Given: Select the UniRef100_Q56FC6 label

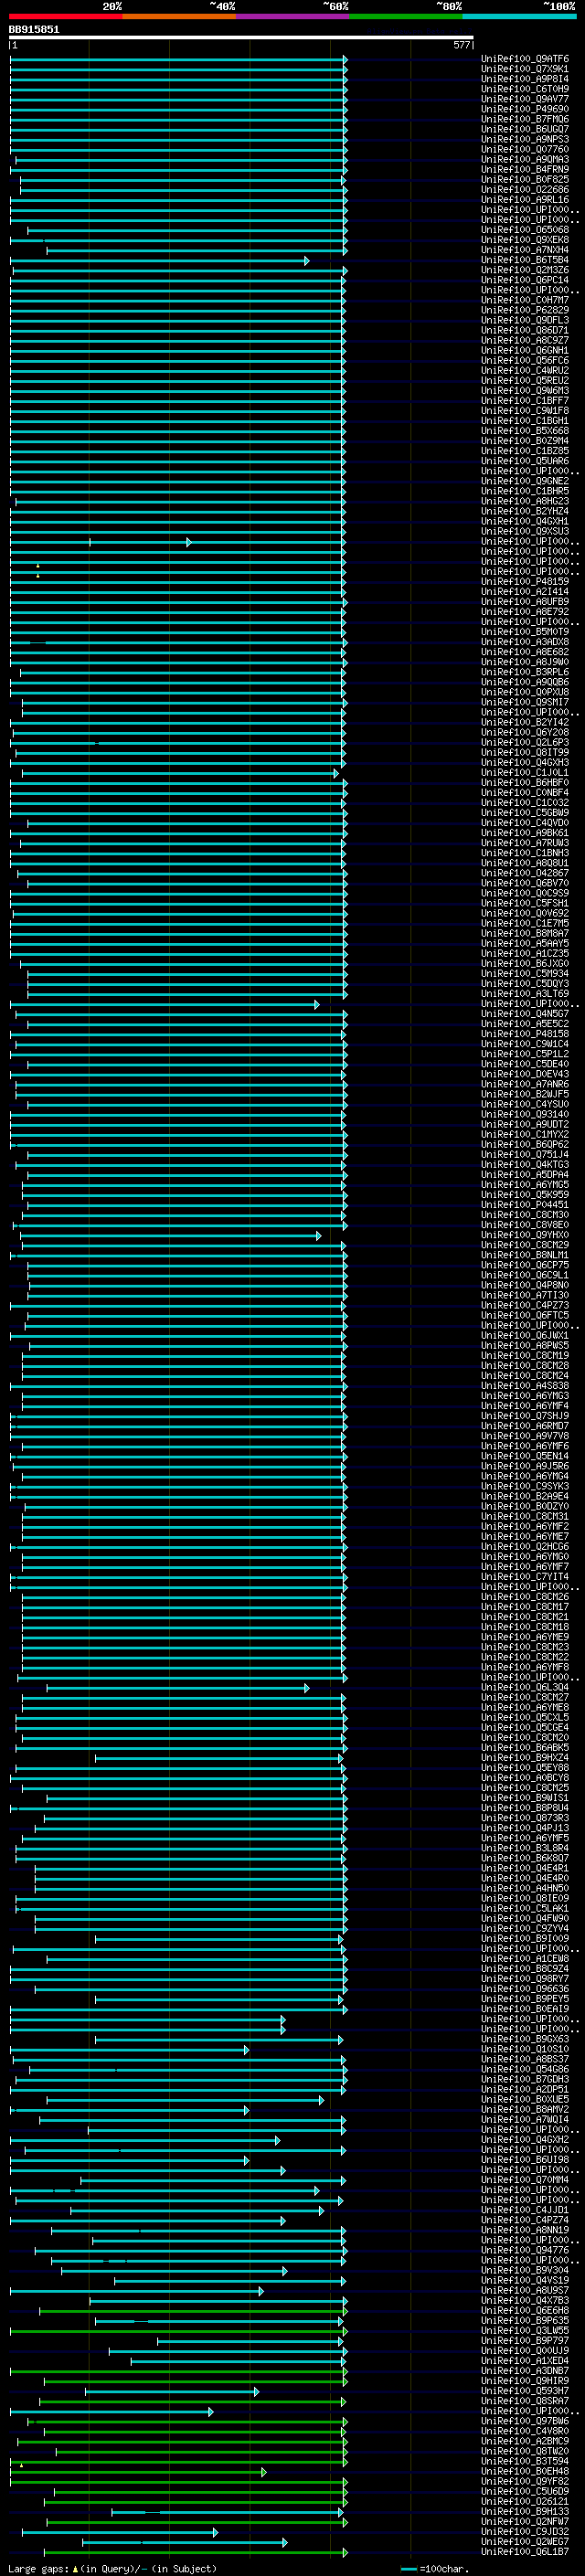Looking at the screenshot, I should (x=525, y=360).
